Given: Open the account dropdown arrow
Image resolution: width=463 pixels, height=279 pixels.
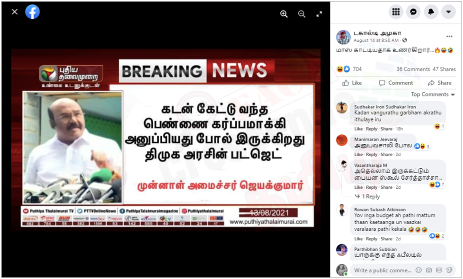Looking at the screenshot, I should click(448, 12).
